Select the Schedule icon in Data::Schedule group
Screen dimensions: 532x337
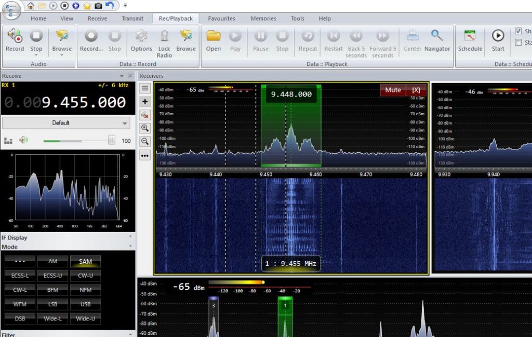470,42
